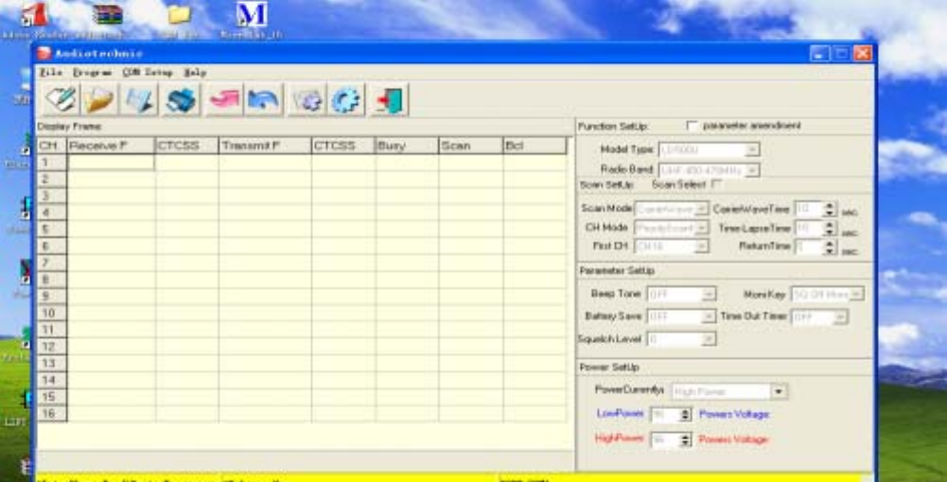Click the Scan column header
Image resolution: width=947 pixels, height=482 pixels.
470,146
